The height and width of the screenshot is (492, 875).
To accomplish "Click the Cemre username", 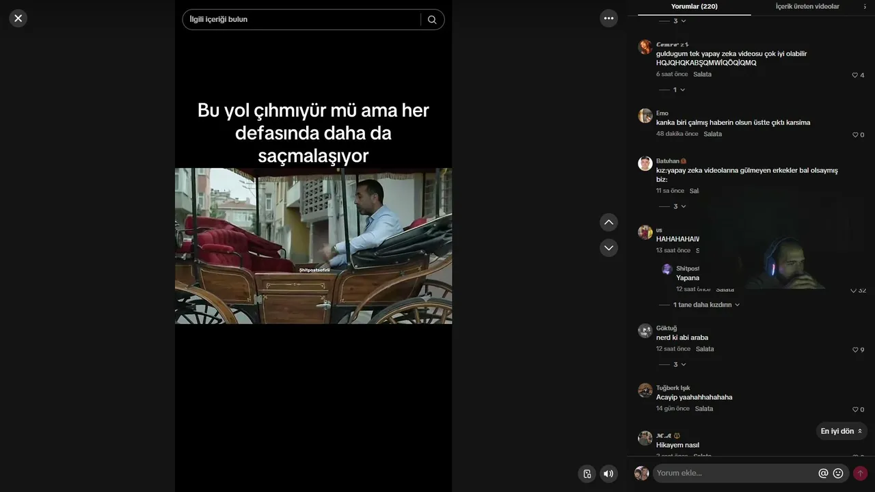I will tap(673, 44).
